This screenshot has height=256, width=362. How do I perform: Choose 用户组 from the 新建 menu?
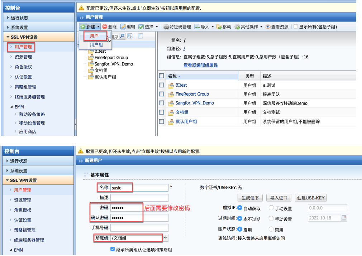(x=96, y=45)
